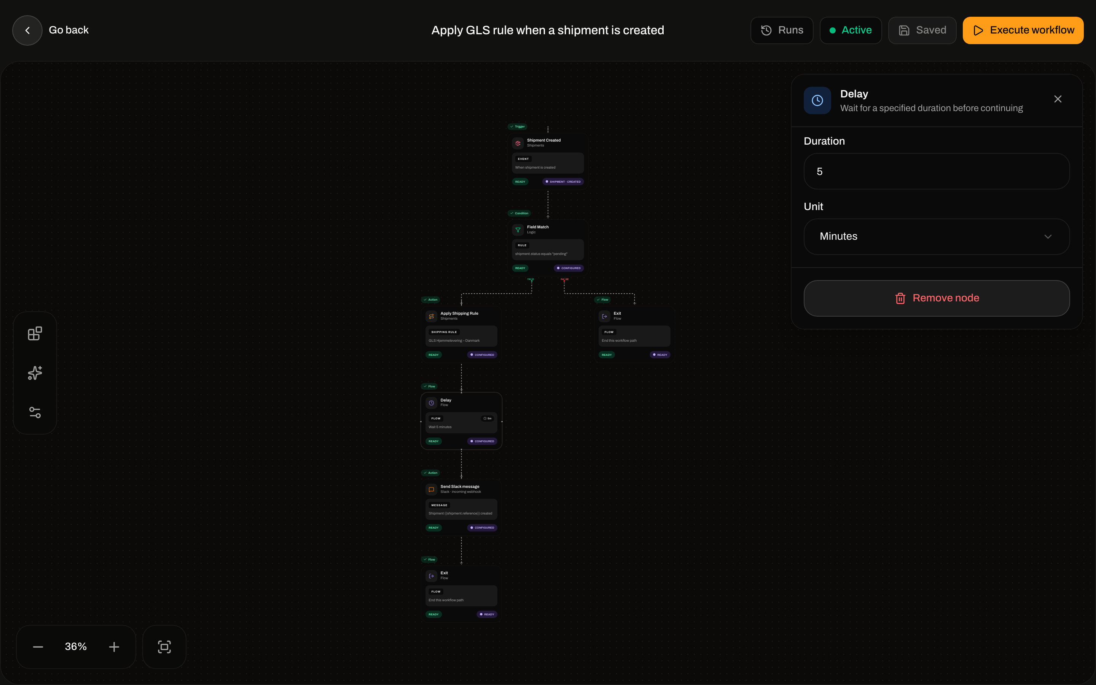1096x685 pixels.
Task: Click the Send Slack message chat icon
Action: (x=431, y=489)
